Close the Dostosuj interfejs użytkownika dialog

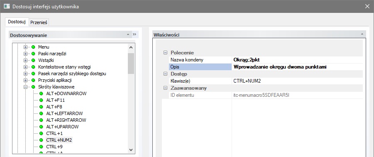click(x=367, y=7)
